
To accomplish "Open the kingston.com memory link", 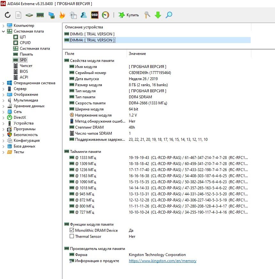I will (x=162, y=261).
